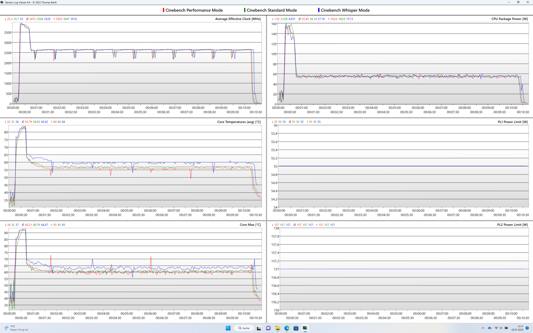Click the green Cinebench Standard Mode legend marker

[x=245, y=10]
